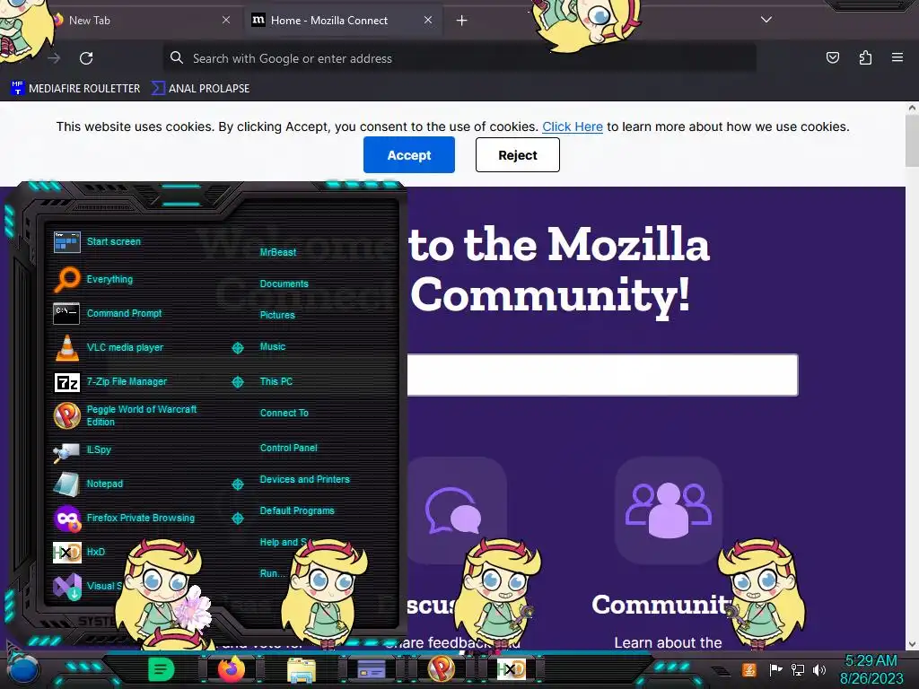Switch to Firefox in taskbar
The width and height of the screenshot is (919, 689).
pyautogui.click(x=231, y=669)
